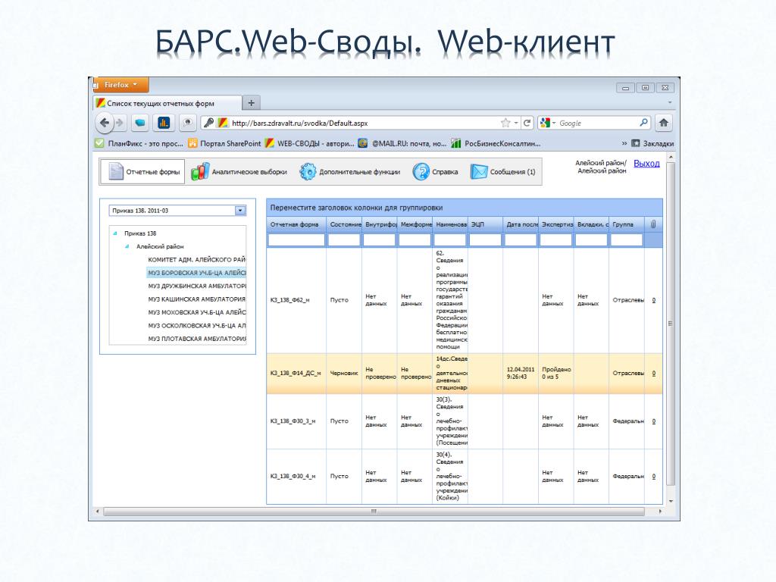
Task: Click the Черновик status cell
Action: click(x=343, y=373)
